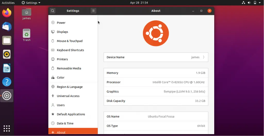Open Date & Time panel
This screenshot has height=136, width=264.
(x=73, y=123)
